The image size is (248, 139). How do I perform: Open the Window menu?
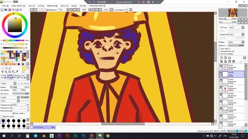tap(83, 6)
